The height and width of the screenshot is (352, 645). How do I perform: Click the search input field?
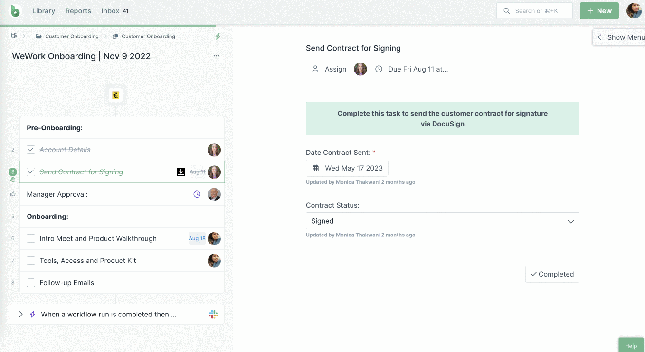[534, 11]
